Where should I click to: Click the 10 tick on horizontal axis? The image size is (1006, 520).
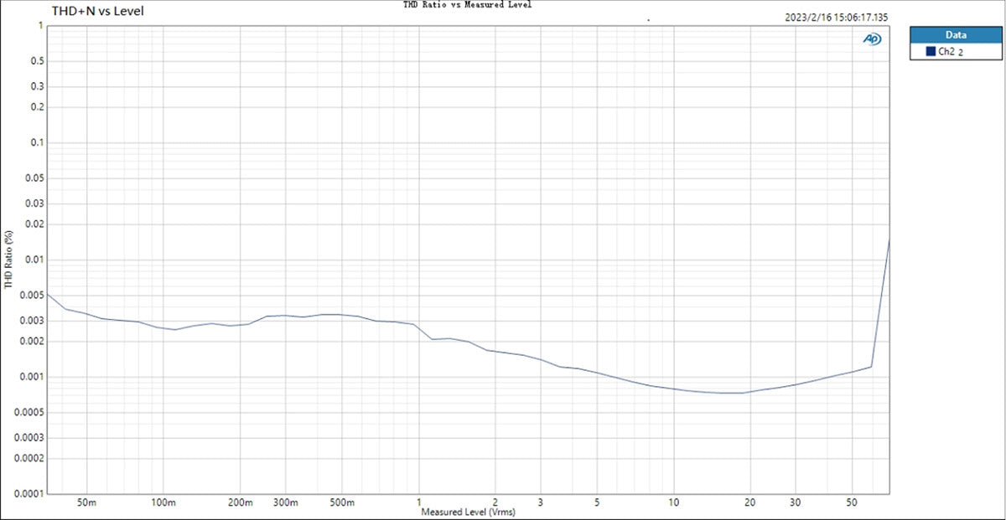pos(673,502)
